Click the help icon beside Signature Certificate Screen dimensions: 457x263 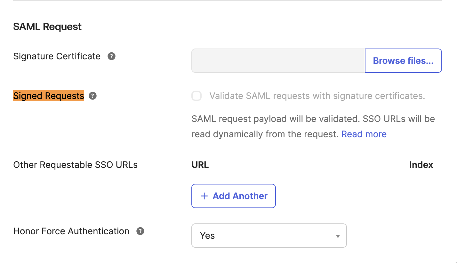pos(111,56)
